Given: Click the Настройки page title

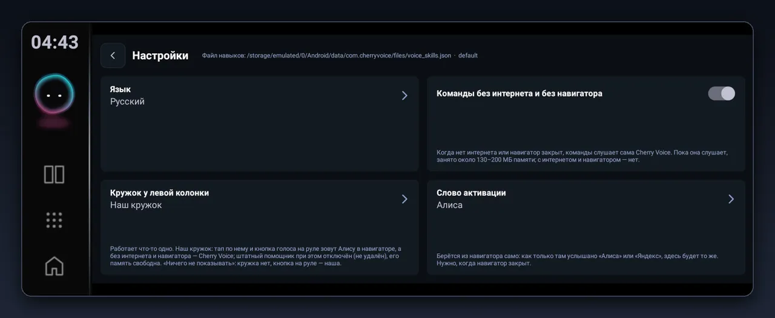Looking at the screenshot, I should (160, 56).
